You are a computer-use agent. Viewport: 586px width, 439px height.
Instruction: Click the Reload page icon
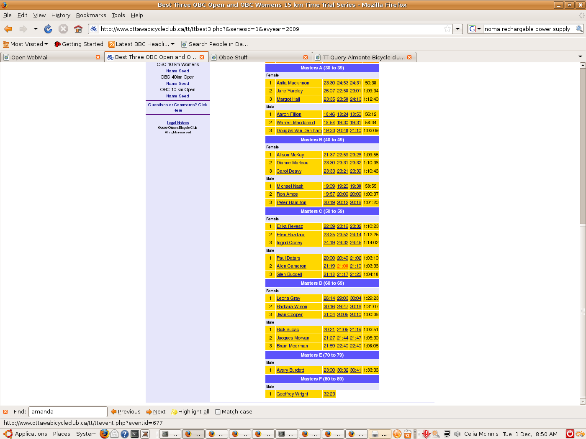(x=48, y=29)
